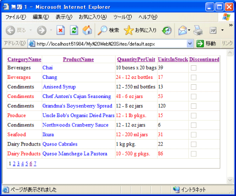Toggle Discontinued checkbox for Chai row
Image resolution: width=236 pixels, height=196 pixels.
(x=194, y=68)
